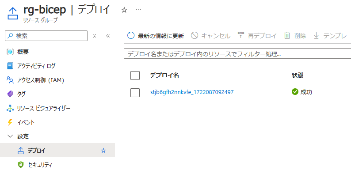
Task: Check the stjb6gfh2nnkvfe deployment row checkbox
Action: [135, 93]
